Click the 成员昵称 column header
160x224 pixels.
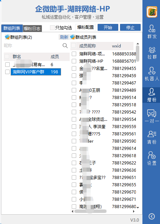click(x=88, y=46)
